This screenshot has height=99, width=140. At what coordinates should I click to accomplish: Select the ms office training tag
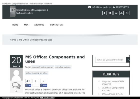[63, 67]
